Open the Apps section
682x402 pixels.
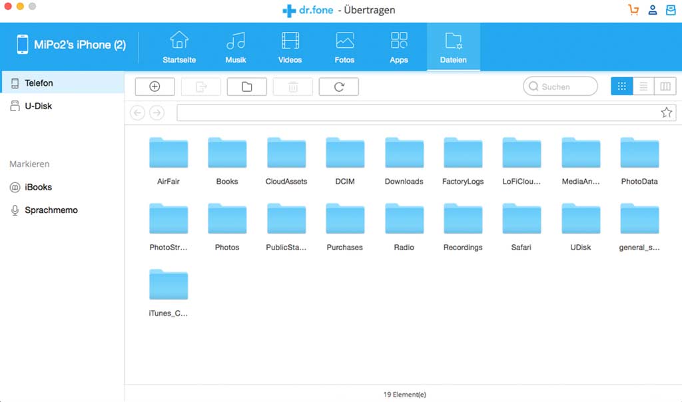click(398, 45)
